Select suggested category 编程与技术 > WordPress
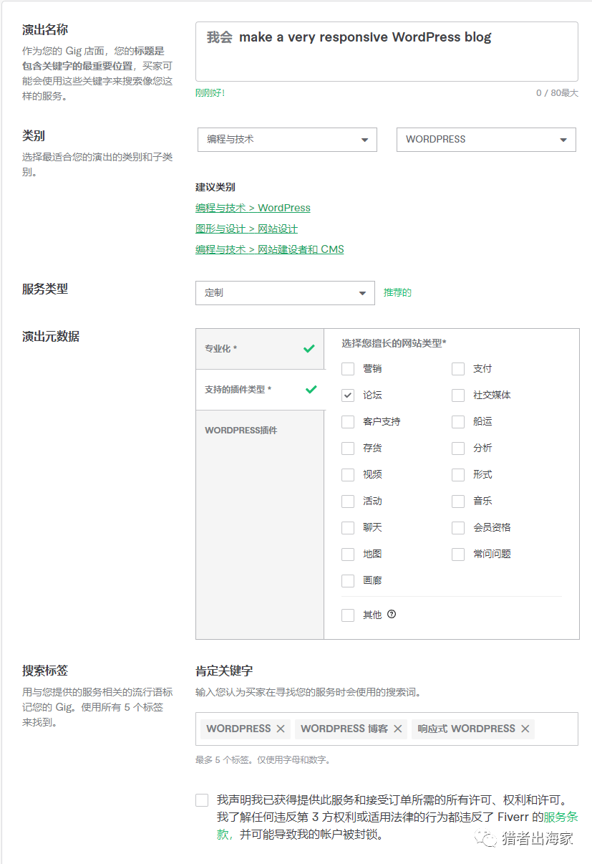This screenshot has height=864, width=592. point(253,208)
